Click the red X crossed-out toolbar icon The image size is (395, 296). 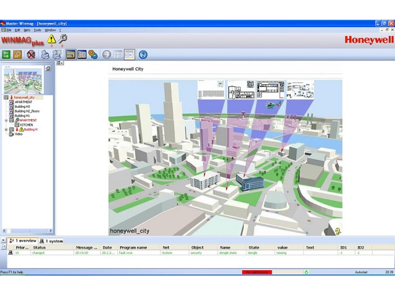(x=31, y=54)
